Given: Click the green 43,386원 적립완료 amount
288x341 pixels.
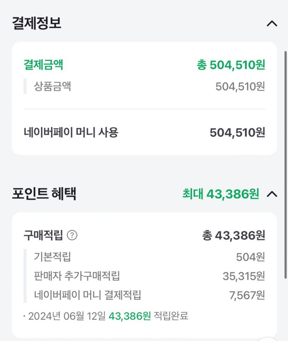Looking at the screenshot, I should click(129, 316).
